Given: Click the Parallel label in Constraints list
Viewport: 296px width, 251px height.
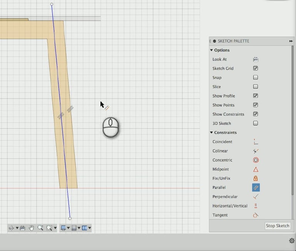Looking at the screenshot, I should [219, 187].
